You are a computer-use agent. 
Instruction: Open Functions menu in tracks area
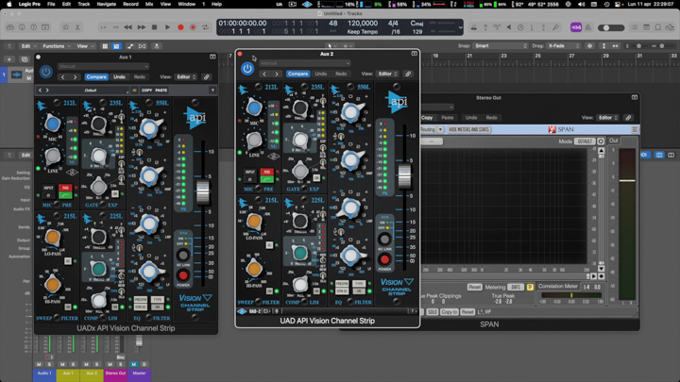tap(57, 46)
